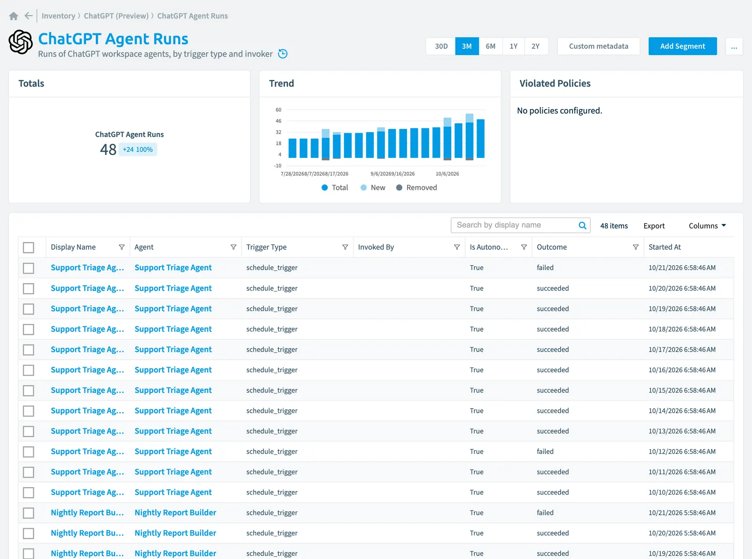Toggle the New series legend dot

(x=363, y=188)
